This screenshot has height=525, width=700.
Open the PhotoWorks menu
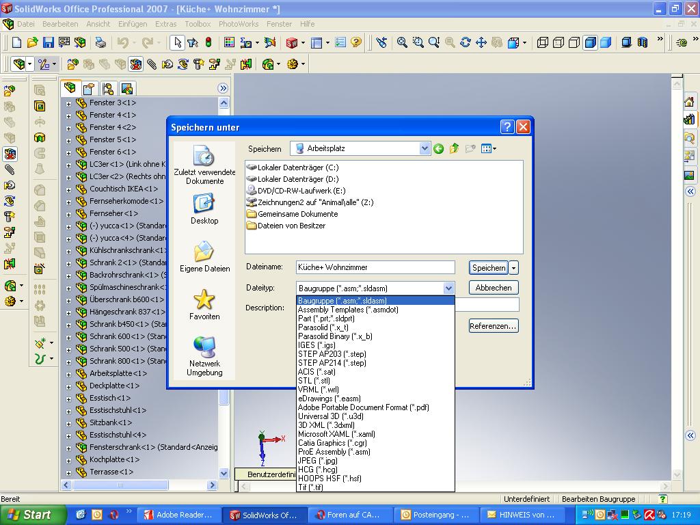pyautogui.click(x=239, y=24)
